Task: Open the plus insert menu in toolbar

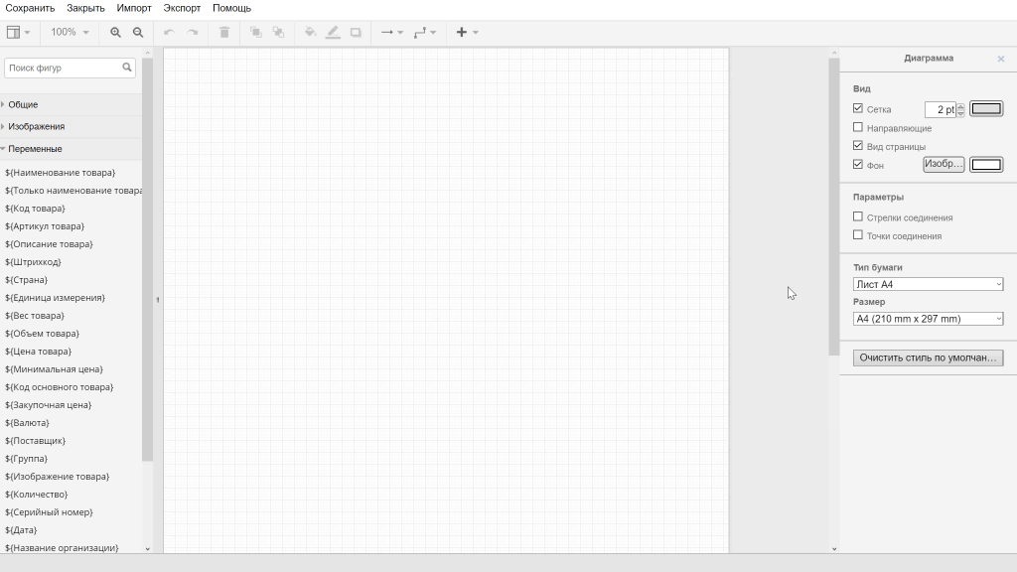Action: [466, 33]
